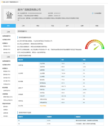Open the 资产 tab

pyautogui.click(x=67, y=26)
